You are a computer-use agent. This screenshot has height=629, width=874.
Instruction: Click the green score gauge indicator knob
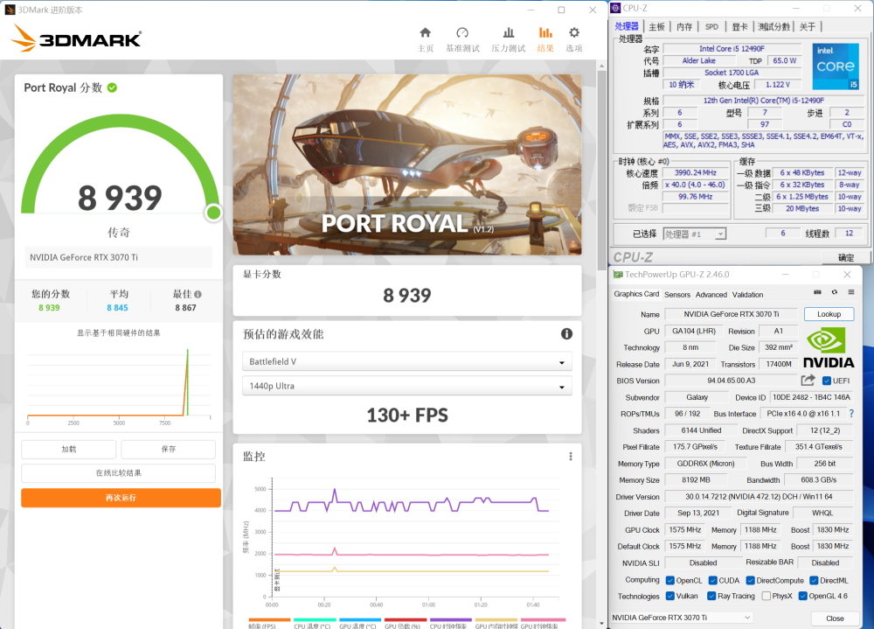pos(213,213)
